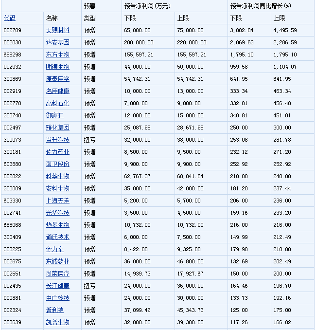This screenshot has height=330, width=316.
Task: Select stock code 002709
Action: [x=13, y=30]
